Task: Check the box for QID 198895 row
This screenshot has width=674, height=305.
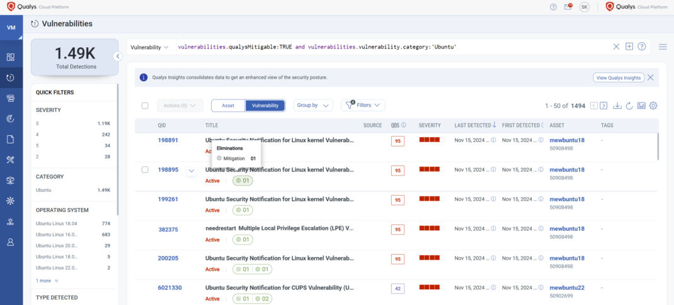Action: (145, 170)
